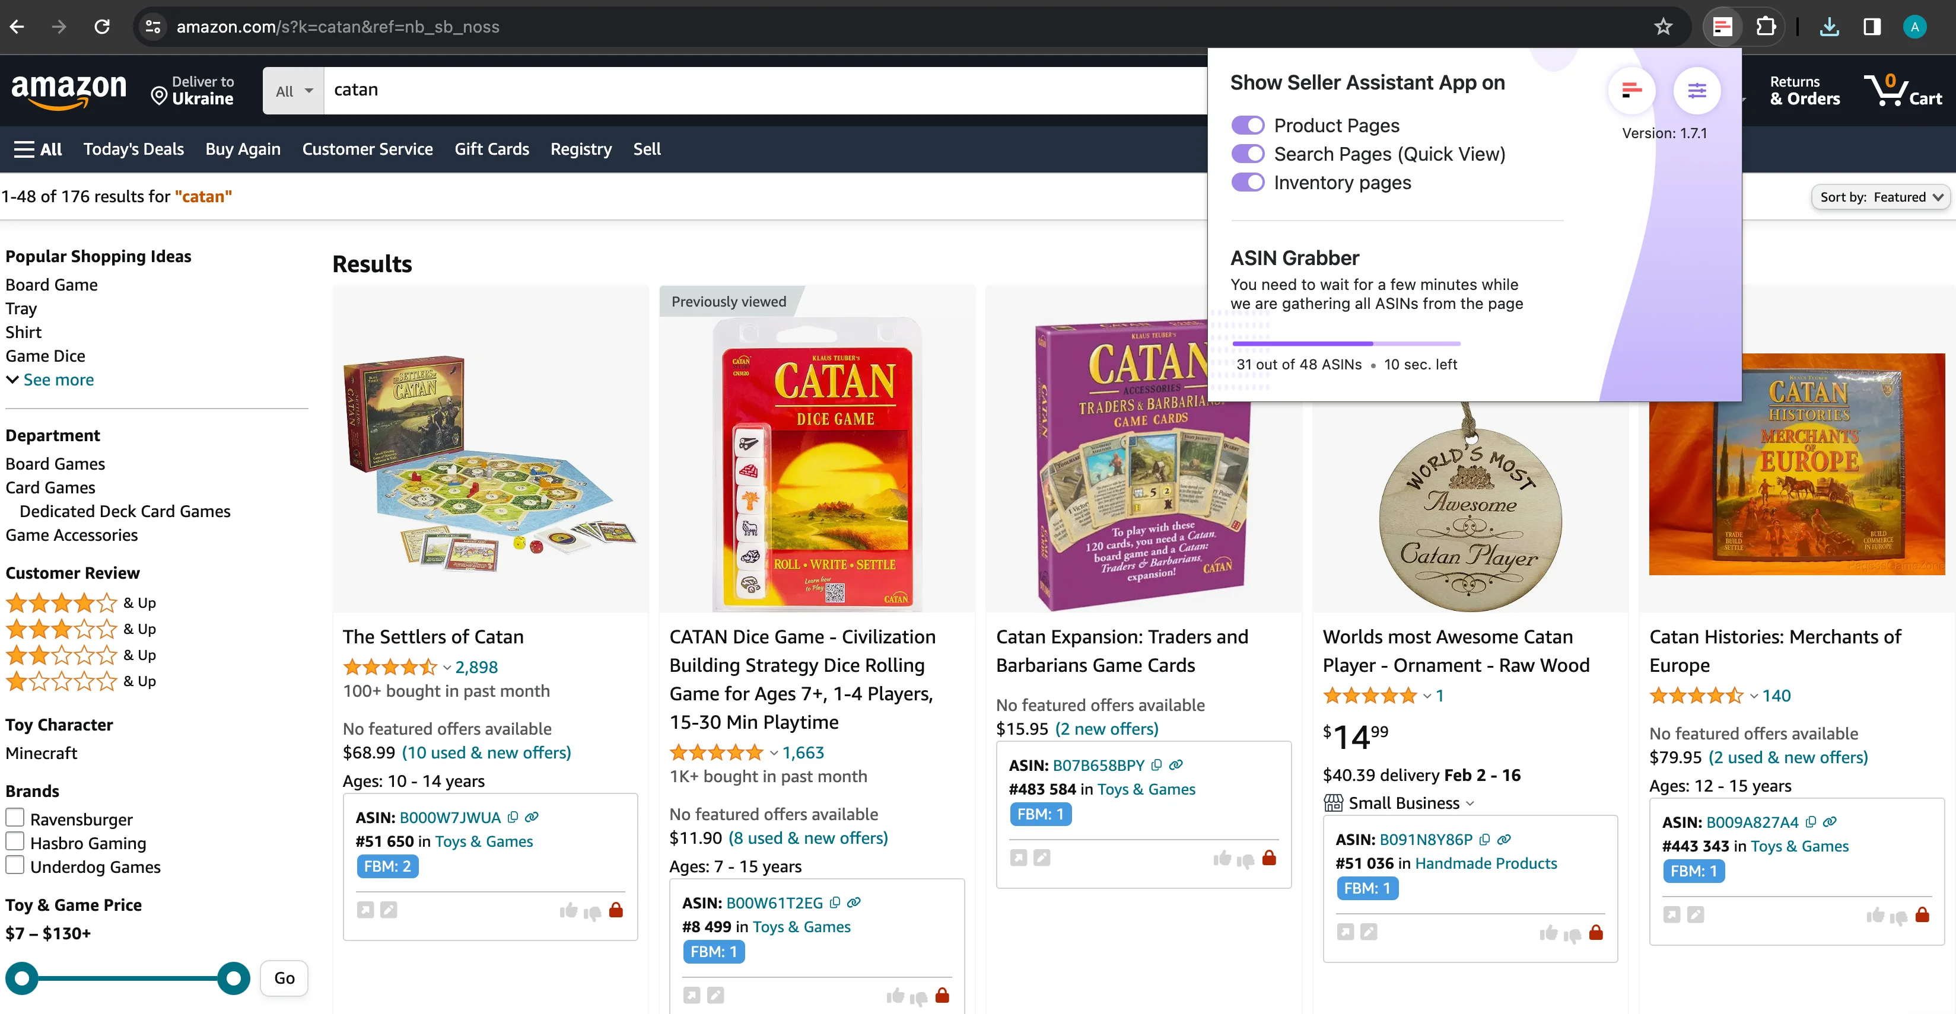Screen dimensions: 1956x1014
Task: Bookmark this page with the star icon
Action: [x=1663, y=27]
